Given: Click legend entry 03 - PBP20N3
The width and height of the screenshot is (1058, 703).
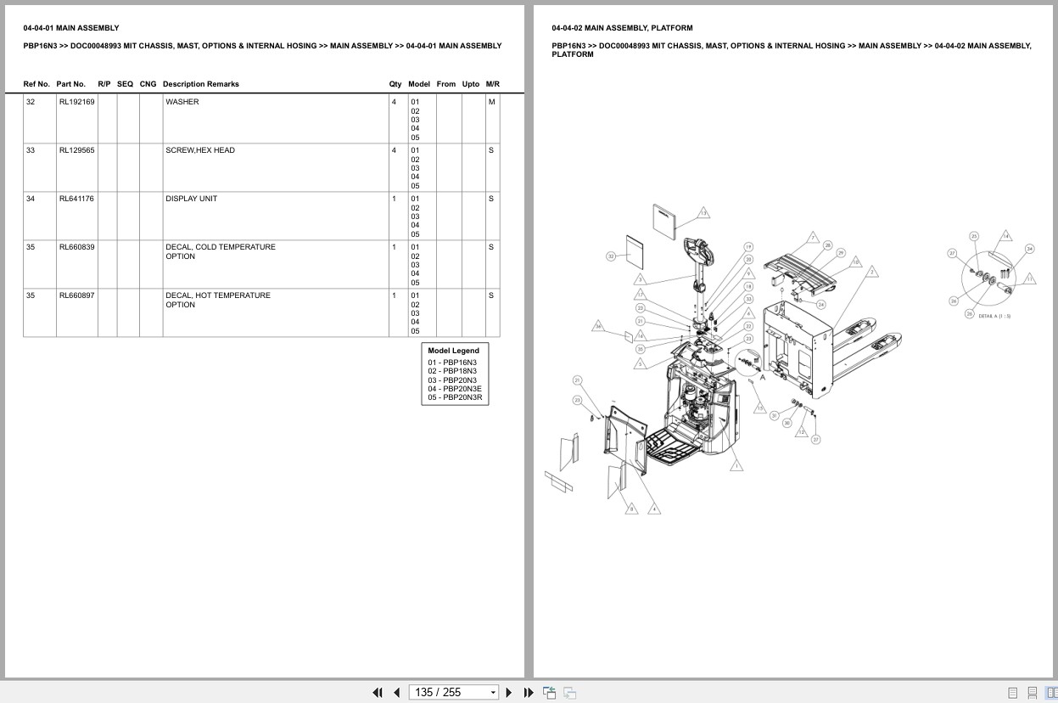Looking at the screenshot, I should coord(452,380).
